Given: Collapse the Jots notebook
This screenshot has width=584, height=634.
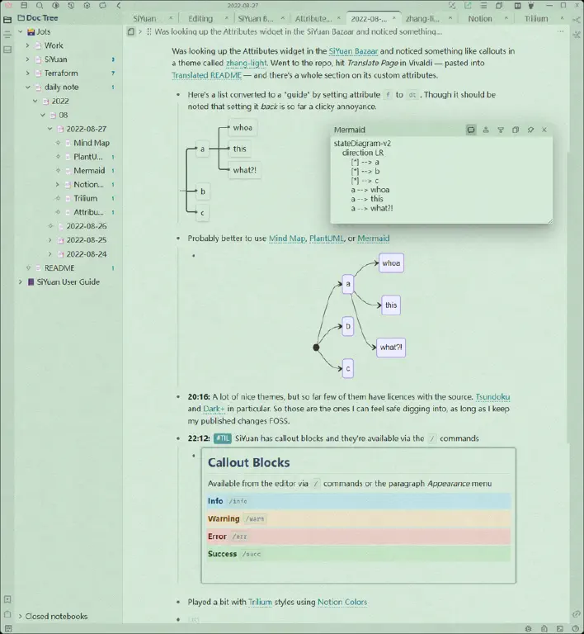Looking at the screenshot, I should [x=20, y=31].
